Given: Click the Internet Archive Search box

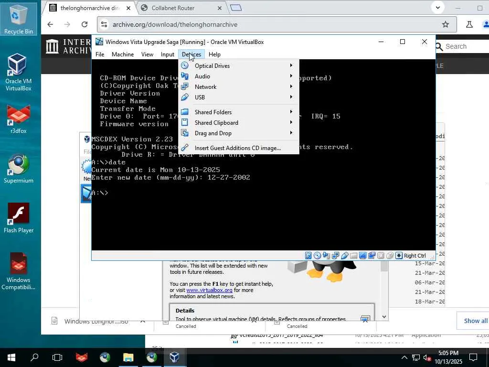Looking at the screenshot, I should [462, 46].
